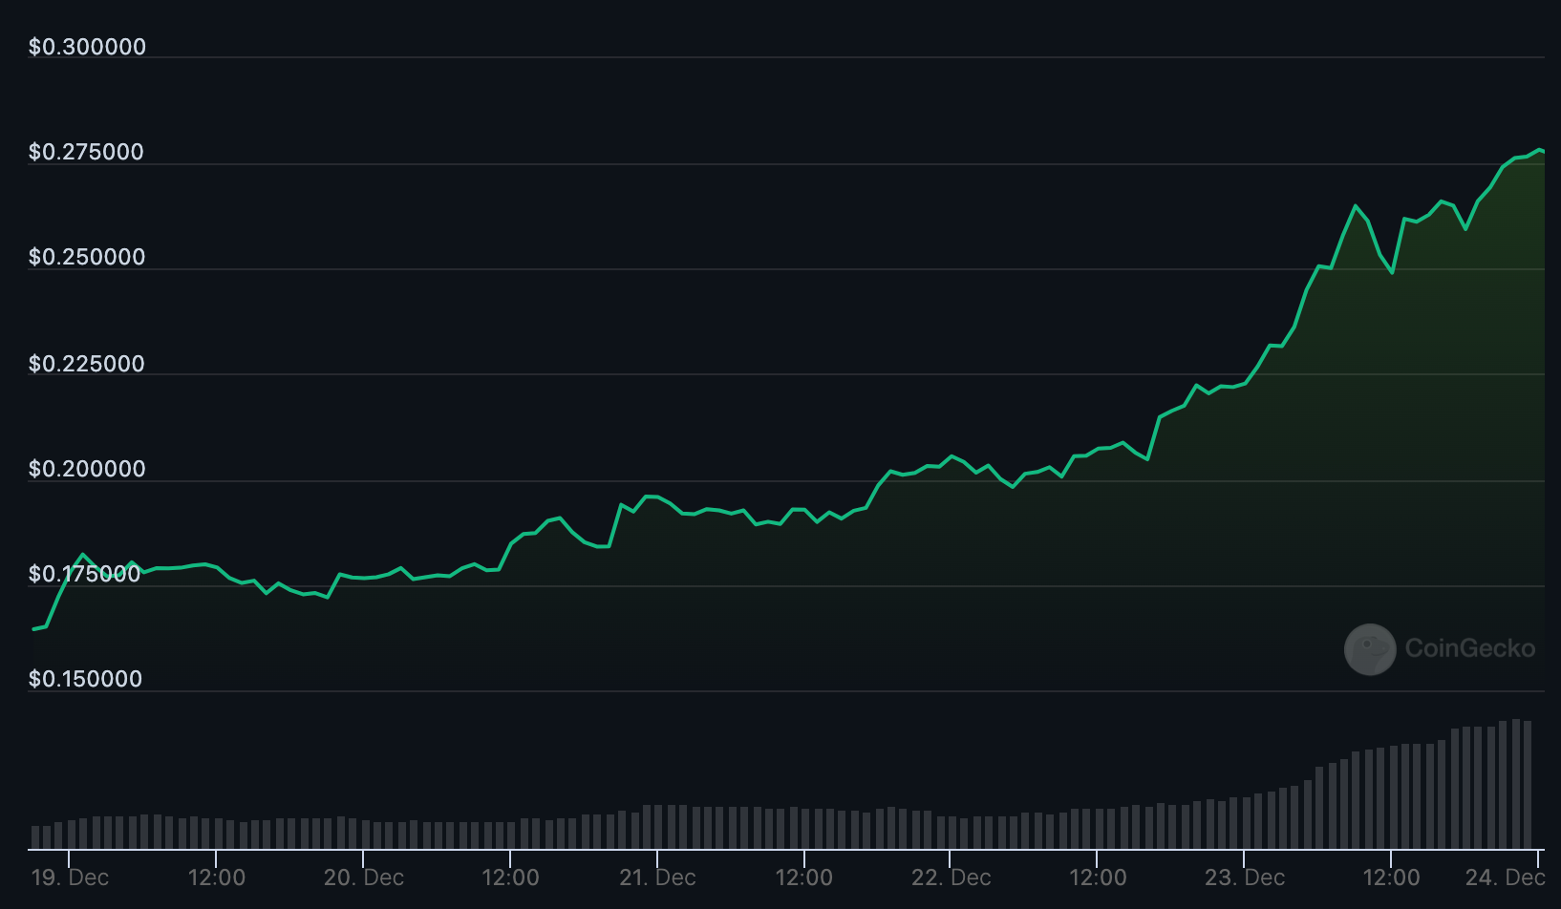Screen dimensions: 1561x909
Task: Click the 12:00 label after 19. Dec
Action: tap(217, 877)
